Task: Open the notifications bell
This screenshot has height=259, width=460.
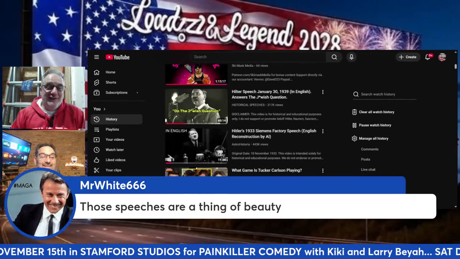Action: [x=428, y=57]
